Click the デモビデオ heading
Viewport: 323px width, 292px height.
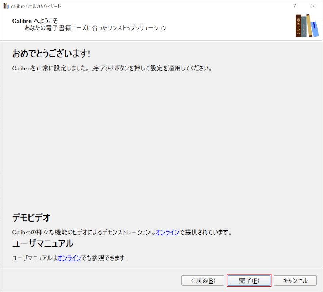[31, 218]
